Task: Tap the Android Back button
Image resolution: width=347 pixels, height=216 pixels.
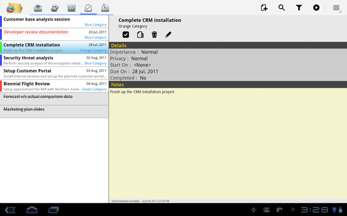Action: click(10, 210)
